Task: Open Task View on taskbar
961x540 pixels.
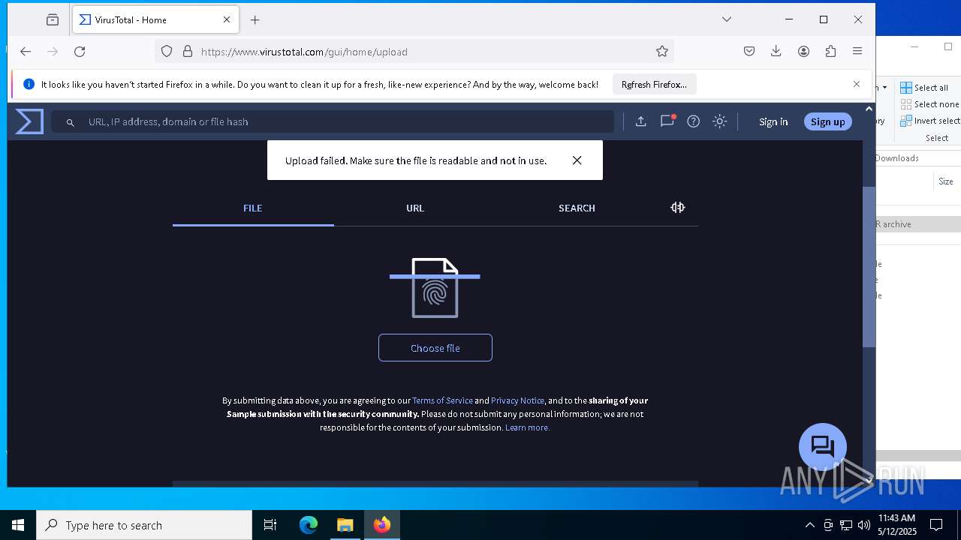Action: 270,525
